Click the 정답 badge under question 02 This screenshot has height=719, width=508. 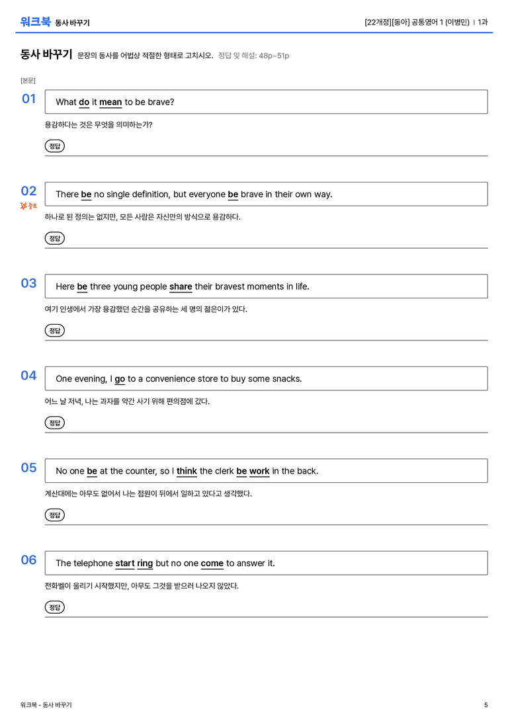54,238
